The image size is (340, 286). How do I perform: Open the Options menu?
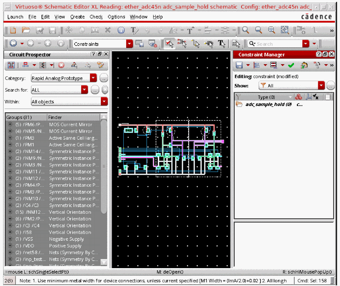tap(116, 17)
